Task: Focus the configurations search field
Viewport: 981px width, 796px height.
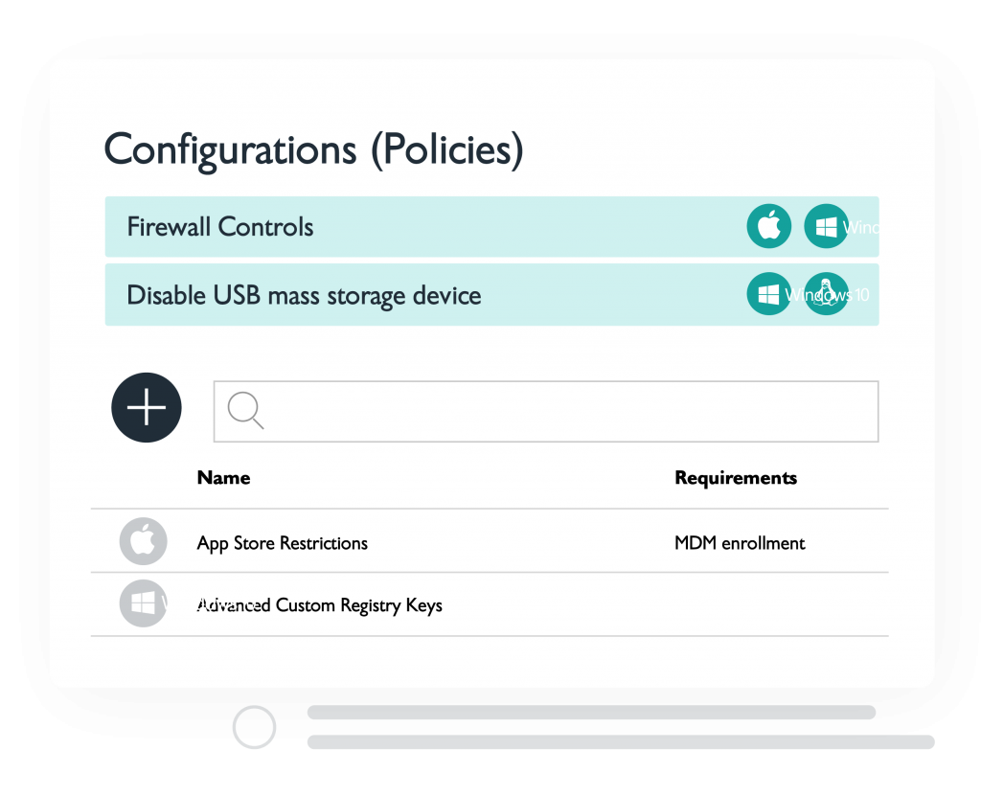Action: (x=545, y=411)
